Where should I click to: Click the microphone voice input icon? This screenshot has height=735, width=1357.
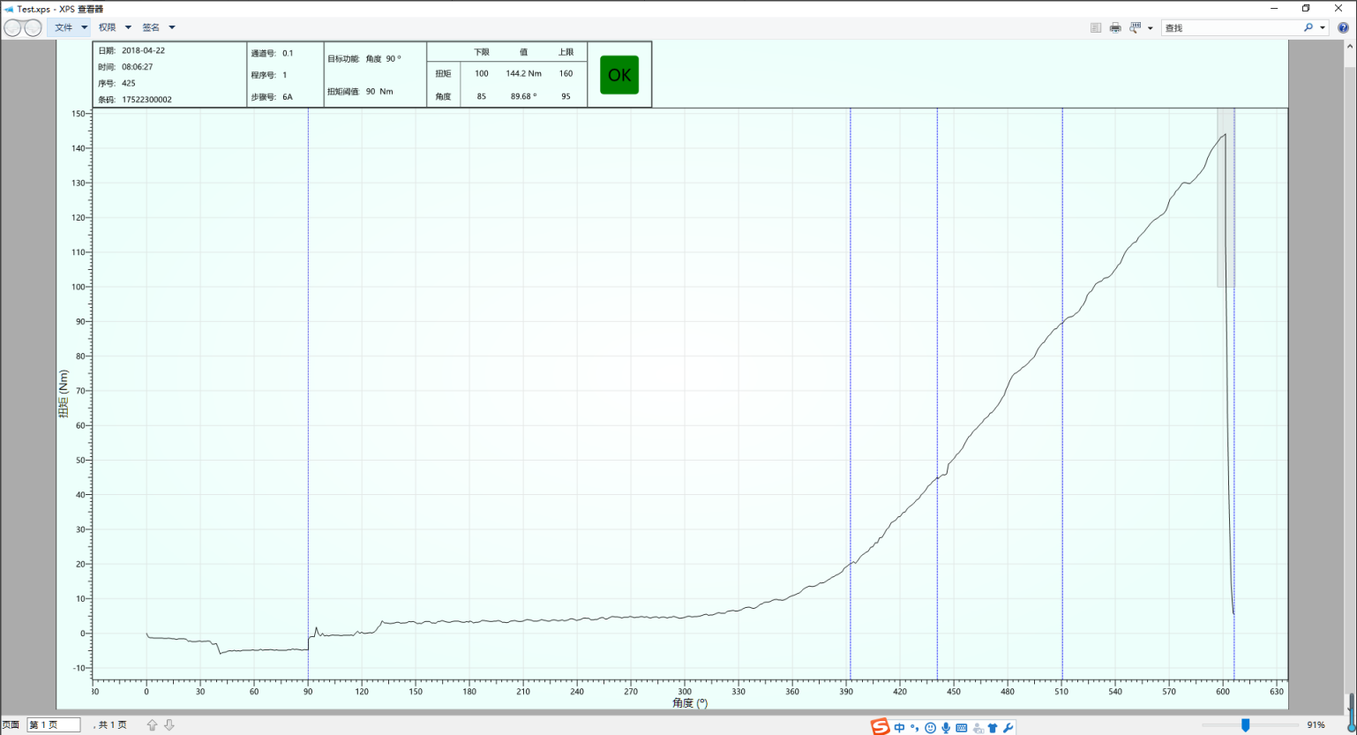point(946,728)
